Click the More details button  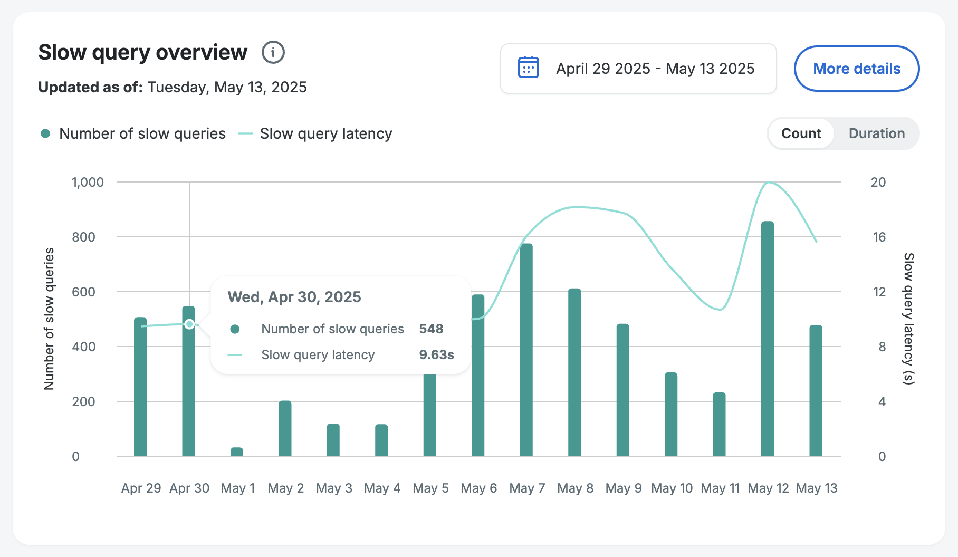tap(856, 69)
